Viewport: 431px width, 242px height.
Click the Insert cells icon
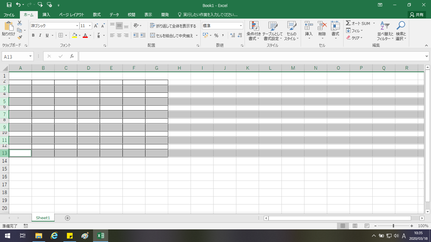309,26
